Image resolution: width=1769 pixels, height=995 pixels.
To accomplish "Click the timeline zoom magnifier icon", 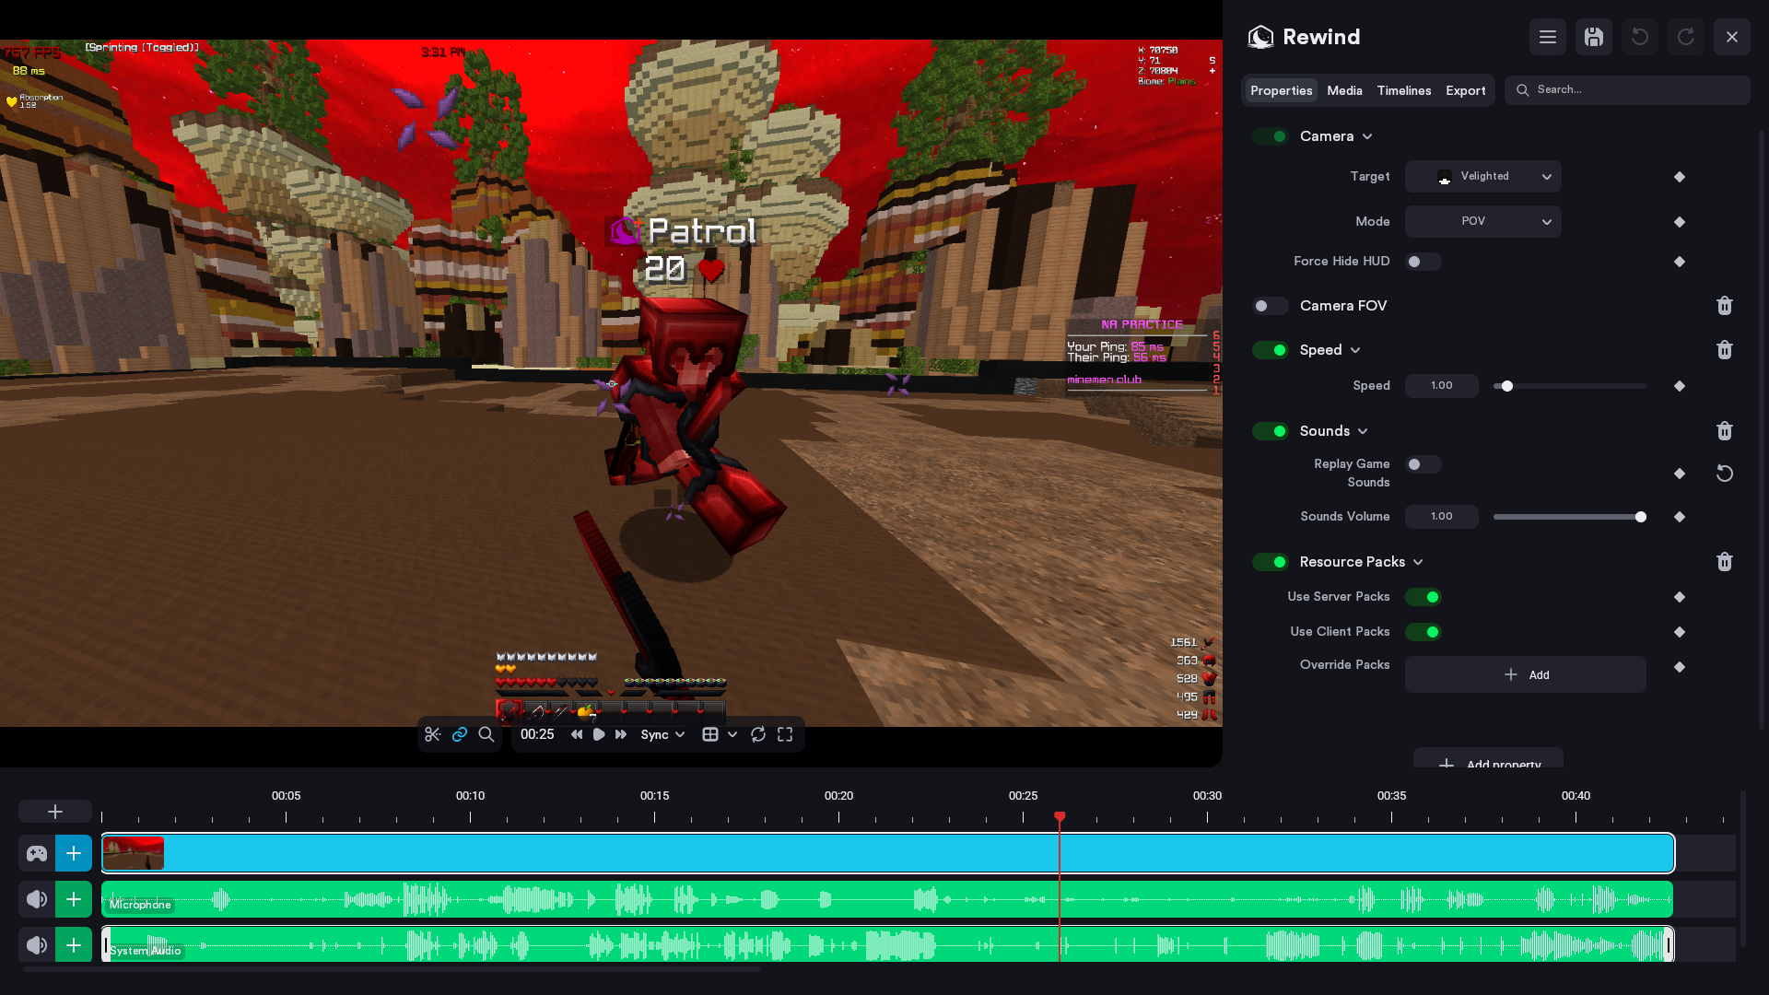I will (x=486, y=734).
